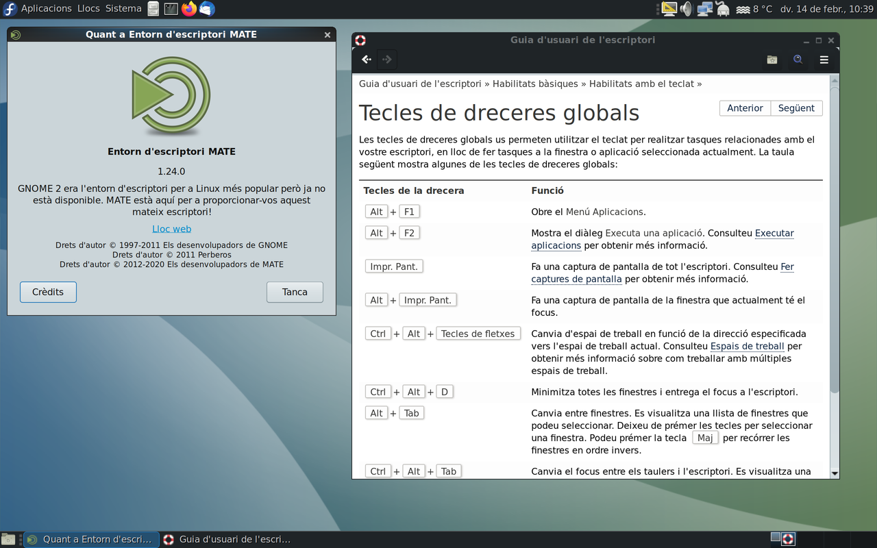Open the help viewer hamburger menu
The height and width of the screenshot is (548, 877).
point(824,60)
